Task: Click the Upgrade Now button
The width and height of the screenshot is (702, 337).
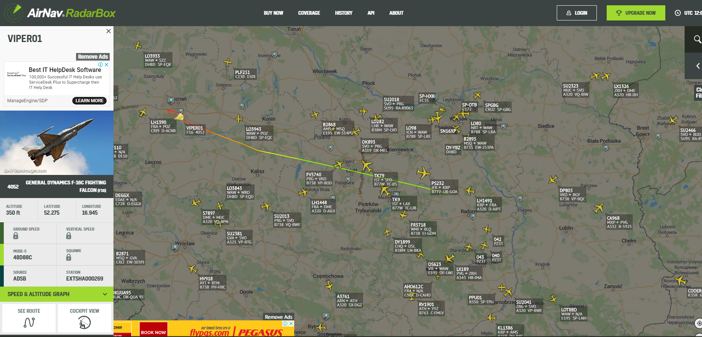Action: 635,13
